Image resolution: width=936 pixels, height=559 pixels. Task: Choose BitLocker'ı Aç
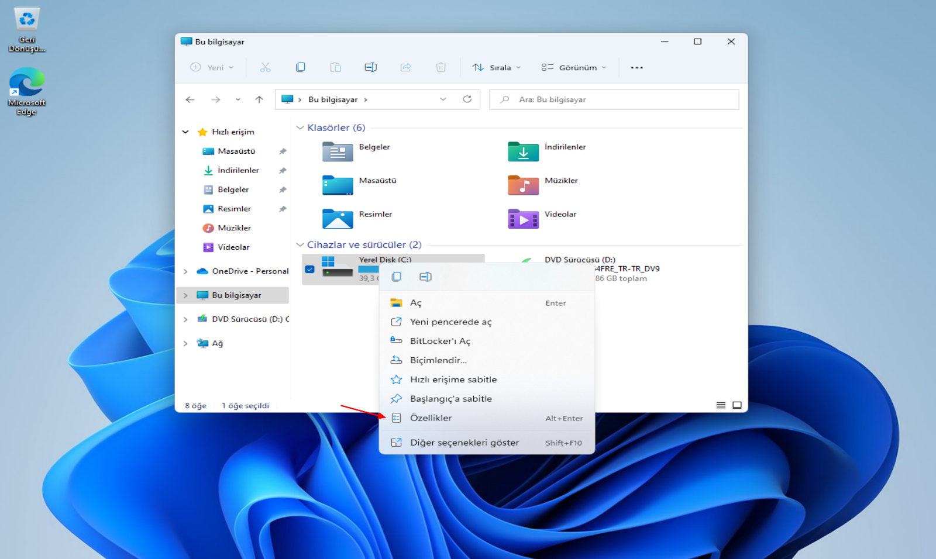click(487, 341)
